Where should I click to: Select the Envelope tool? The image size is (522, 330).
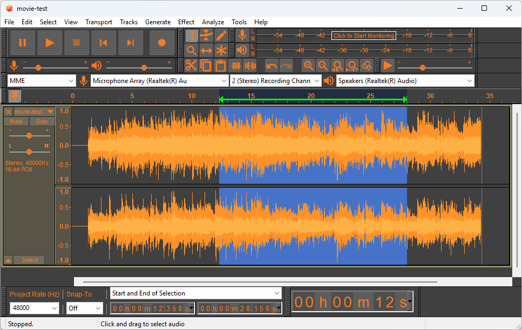coord(206,36)
